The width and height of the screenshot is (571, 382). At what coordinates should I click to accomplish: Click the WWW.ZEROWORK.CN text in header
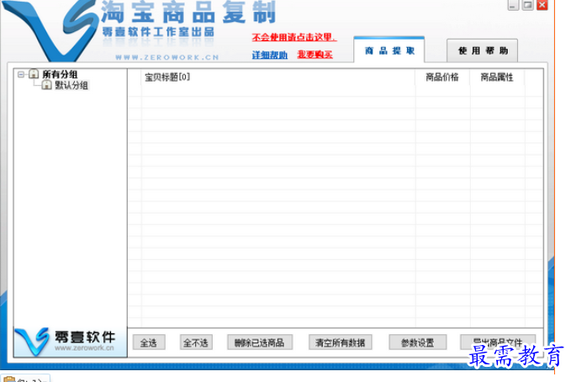(x=167, y=57)
